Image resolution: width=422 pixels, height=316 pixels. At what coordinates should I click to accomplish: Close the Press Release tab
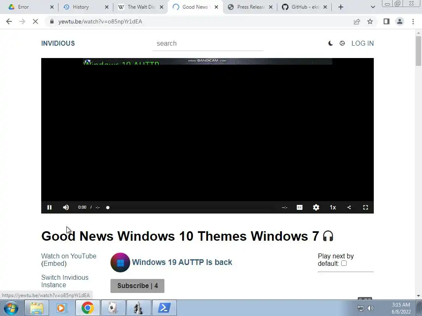(271, 7)
